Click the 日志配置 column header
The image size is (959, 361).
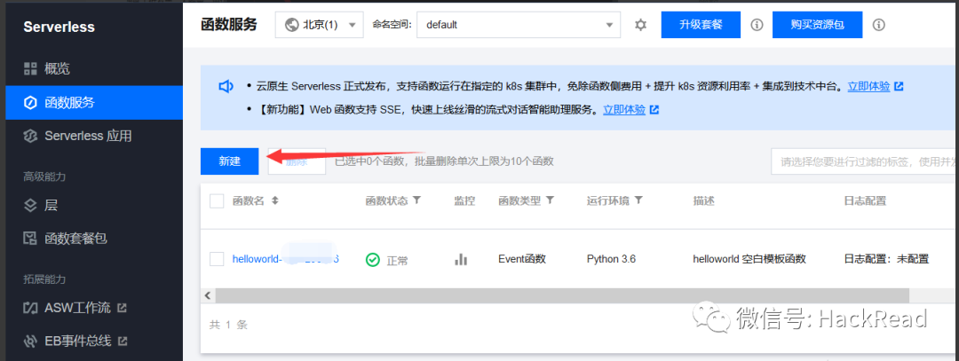pyautogui.click(x=865, y=200)
